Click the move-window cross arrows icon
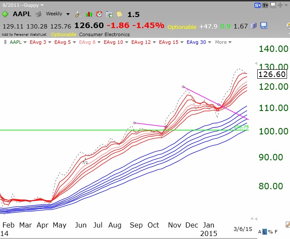The width and height of the screenshot is (290, 239). click(x=280, y=5)
